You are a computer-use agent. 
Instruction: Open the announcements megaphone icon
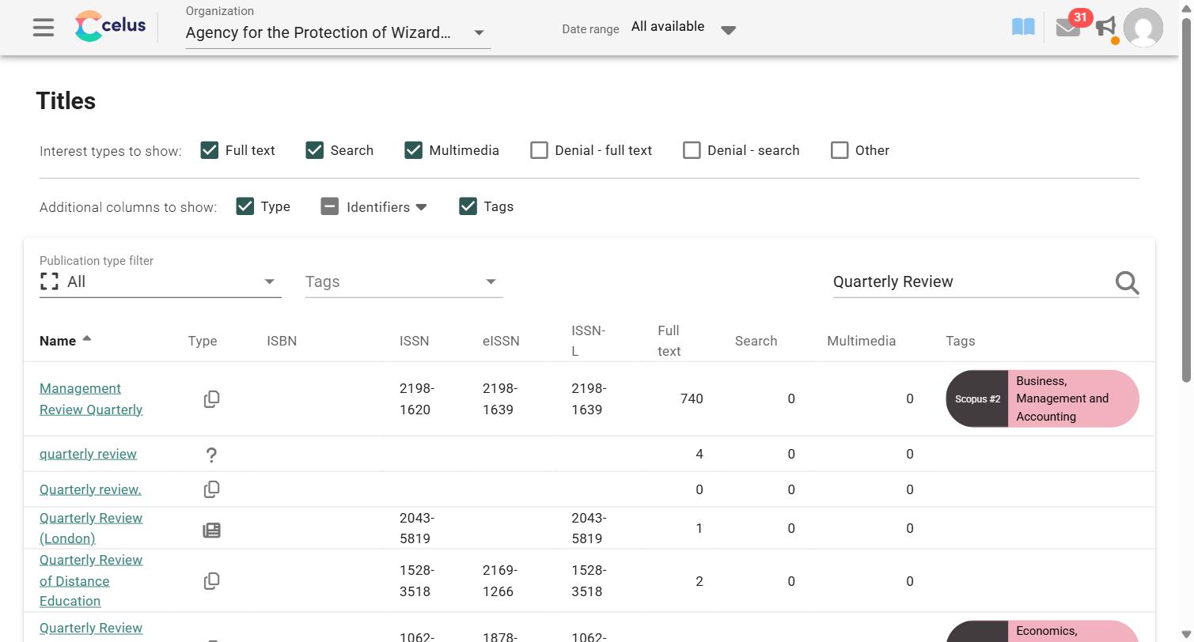coord(1106,28)
